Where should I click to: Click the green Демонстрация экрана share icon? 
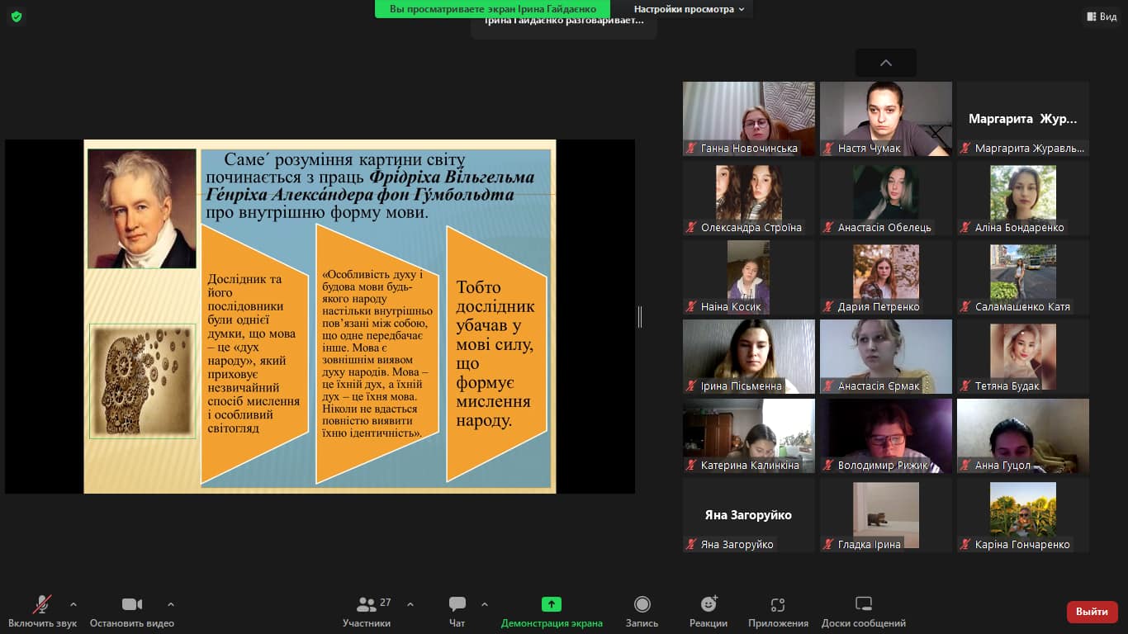point(551,604)
